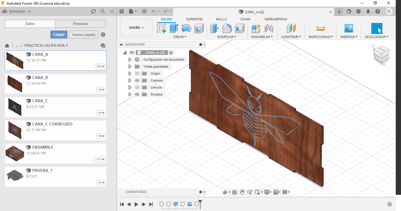Open the ENSAMBLE file thumbnail
401x211 pixels.
pos(15,152)
